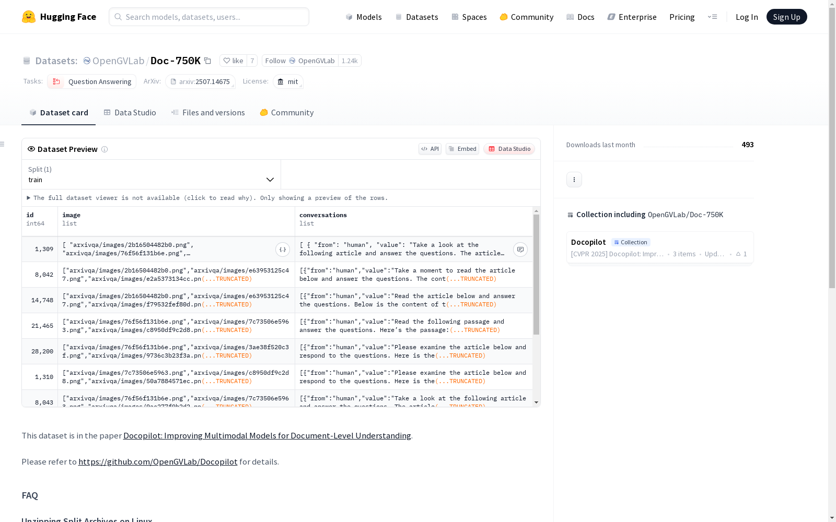
Task: Open the Docs page
Action: pos(580,17)
